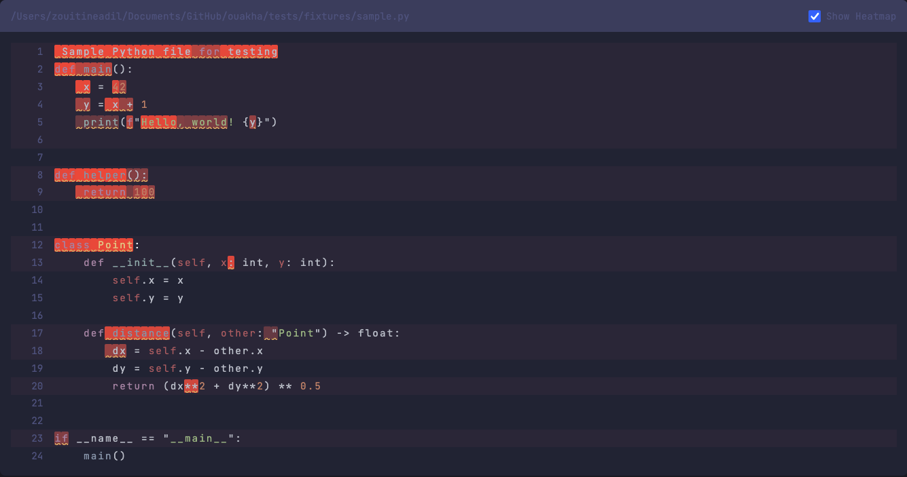The width and height of the screenshot is (907, 477).
Task: Click line number 24 in the gutter
Action: pyautogui.click(x=37, y=456)
